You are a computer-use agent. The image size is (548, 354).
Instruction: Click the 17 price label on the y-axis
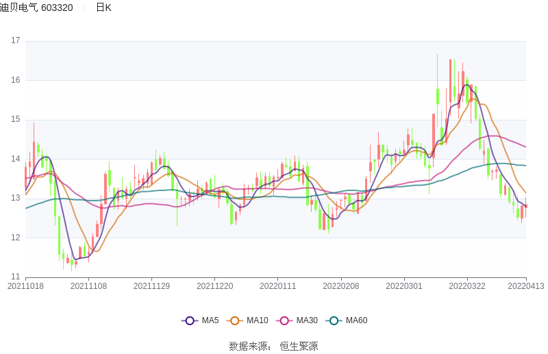[x=16, y=40]
